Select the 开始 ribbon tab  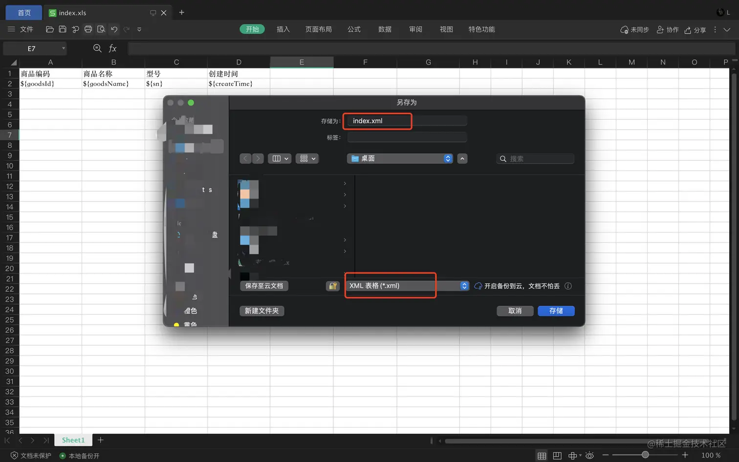[252, 29]
